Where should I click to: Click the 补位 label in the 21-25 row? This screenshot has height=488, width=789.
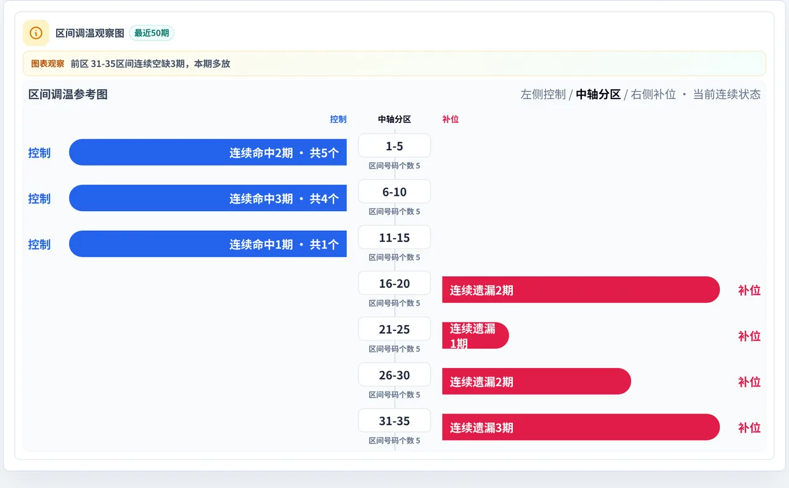[750, 336]
